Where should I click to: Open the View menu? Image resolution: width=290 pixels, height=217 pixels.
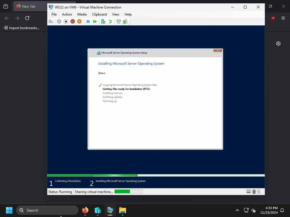pyautogui.click(x=116, y=14)
